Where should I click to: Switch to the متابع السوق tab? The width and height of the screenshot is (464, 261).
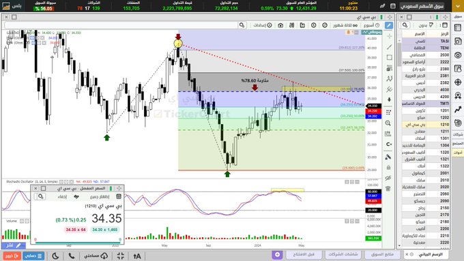(x=382, y=254)
